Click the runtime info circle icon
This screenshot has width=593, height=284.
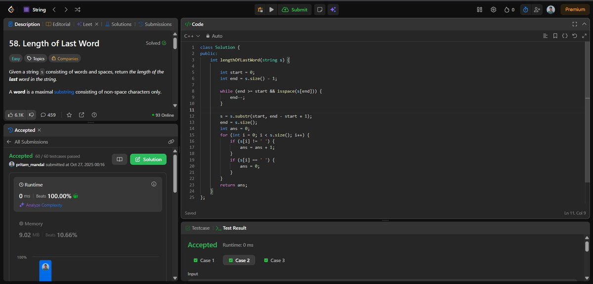click(154, 184)
